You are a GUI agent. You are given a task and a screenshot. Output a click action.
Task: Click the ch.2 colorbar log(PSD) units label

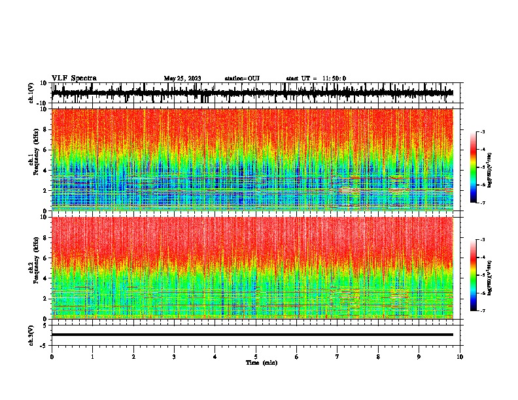(489, 278)
